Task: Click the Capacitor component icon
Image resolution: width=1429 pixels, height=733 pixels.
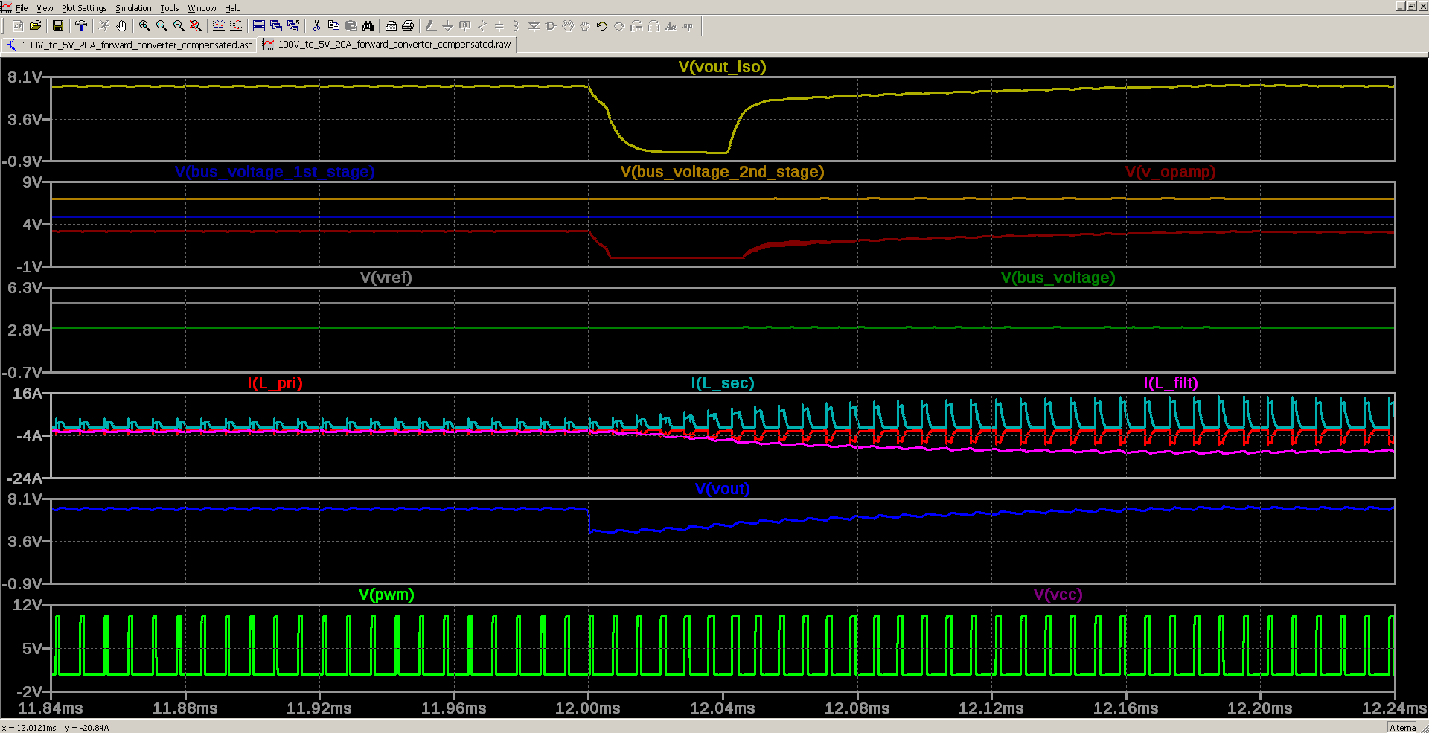Action: click(x=499, y=26)
